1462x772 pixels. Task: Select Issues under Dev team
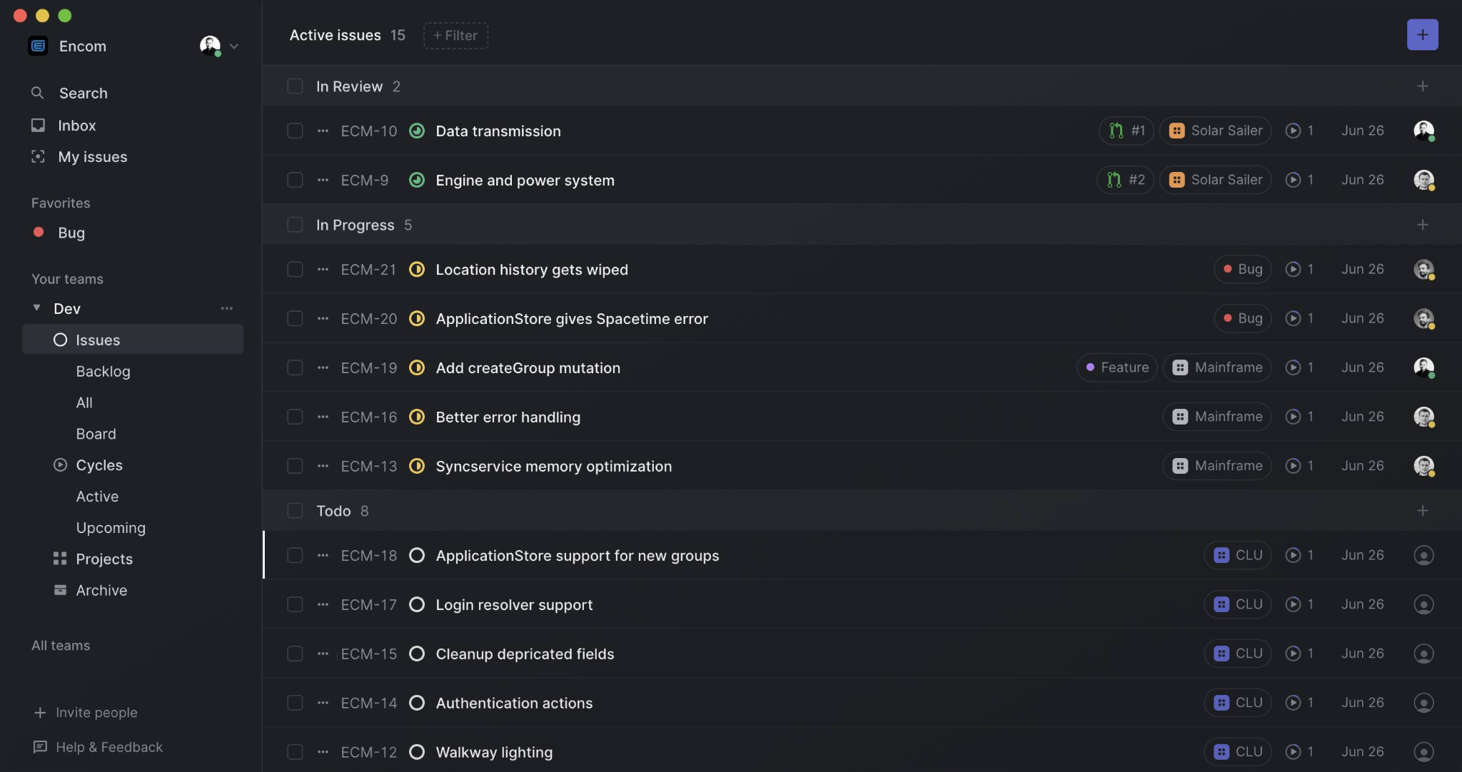point(98,339)
